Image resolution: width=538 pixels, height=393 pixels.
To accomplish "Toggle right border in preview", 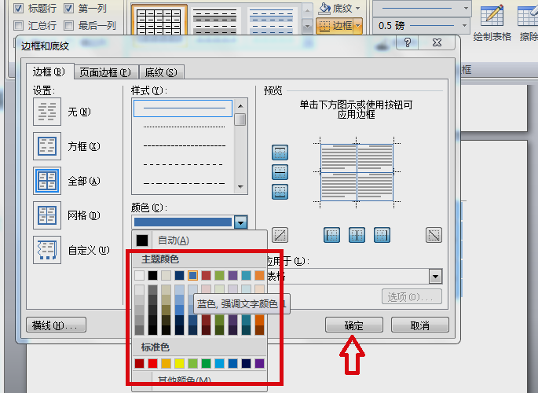I will tap(382, 235).
